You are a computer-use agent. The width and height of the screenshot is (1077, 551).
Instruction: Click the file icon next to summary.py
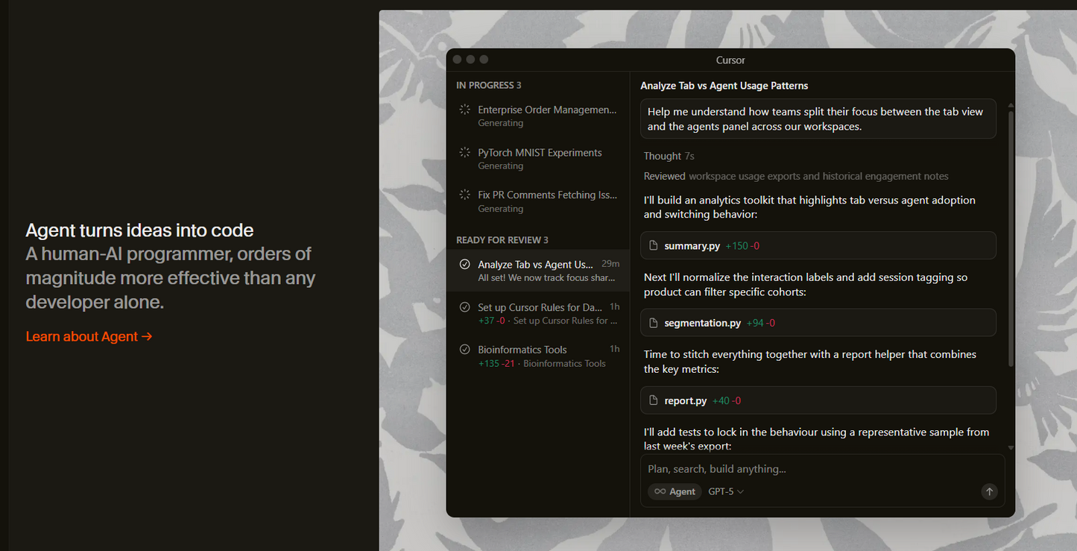[654, 246]
